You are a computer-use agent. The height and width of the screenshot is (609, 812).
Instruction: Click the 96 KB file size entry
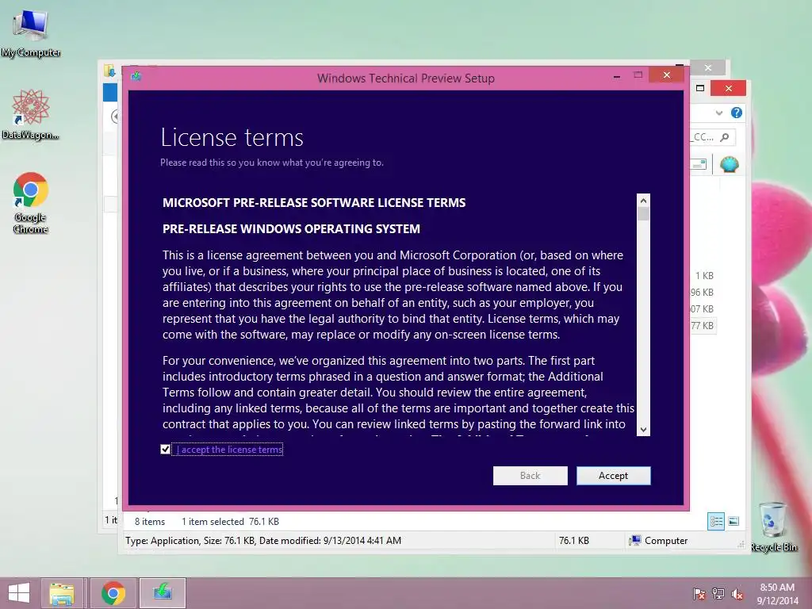pyautogui.click(x=703, y=292)
